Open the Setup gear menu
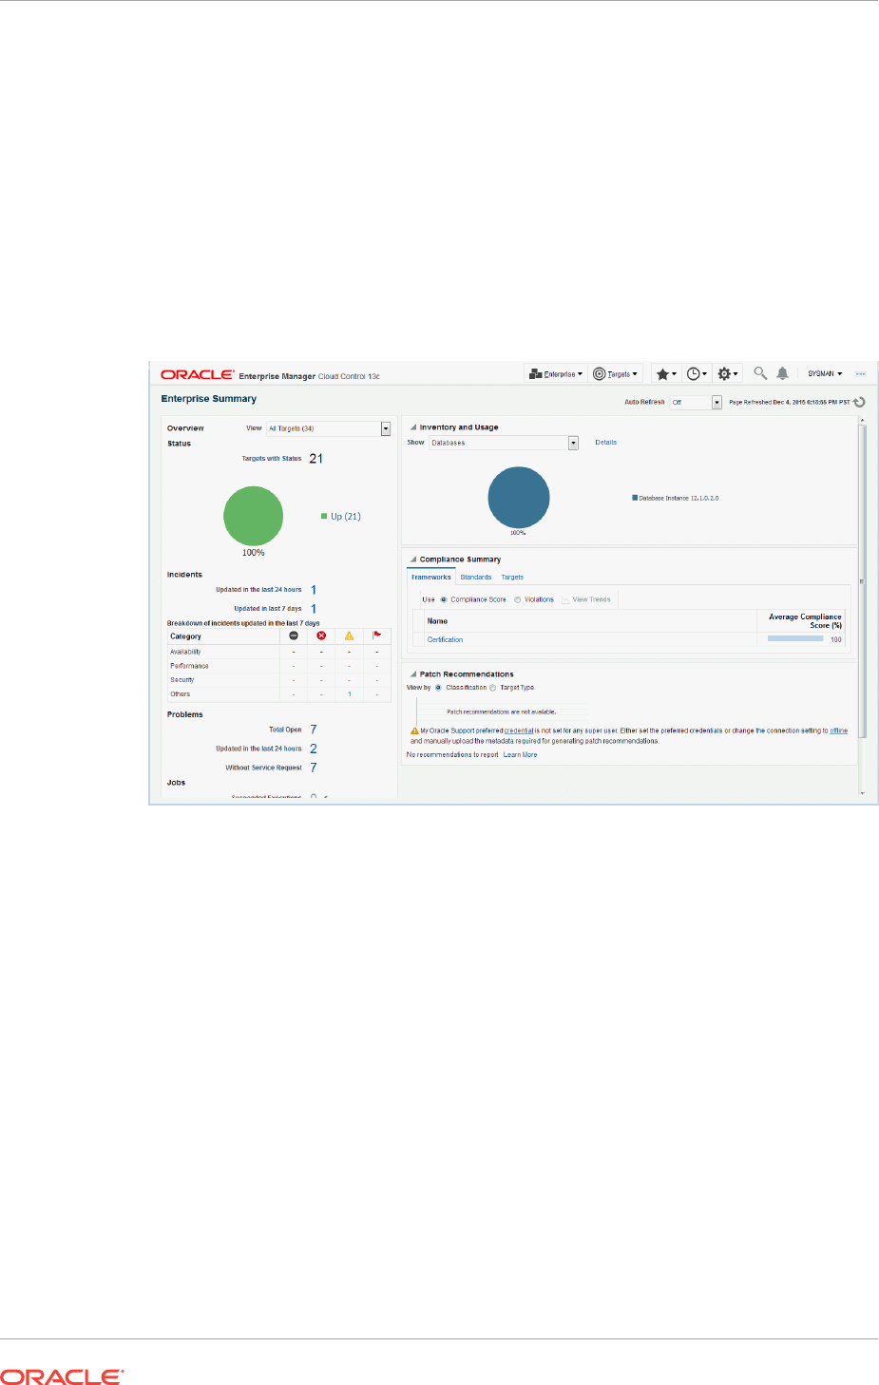 pos(727,374)
